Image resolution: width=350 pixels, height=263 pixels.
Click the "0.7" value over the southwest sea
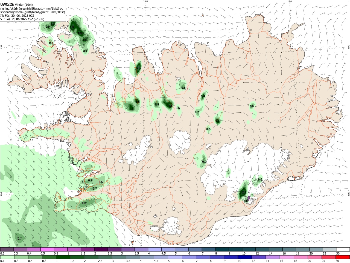pyautogui.click(x=20, y=239)
